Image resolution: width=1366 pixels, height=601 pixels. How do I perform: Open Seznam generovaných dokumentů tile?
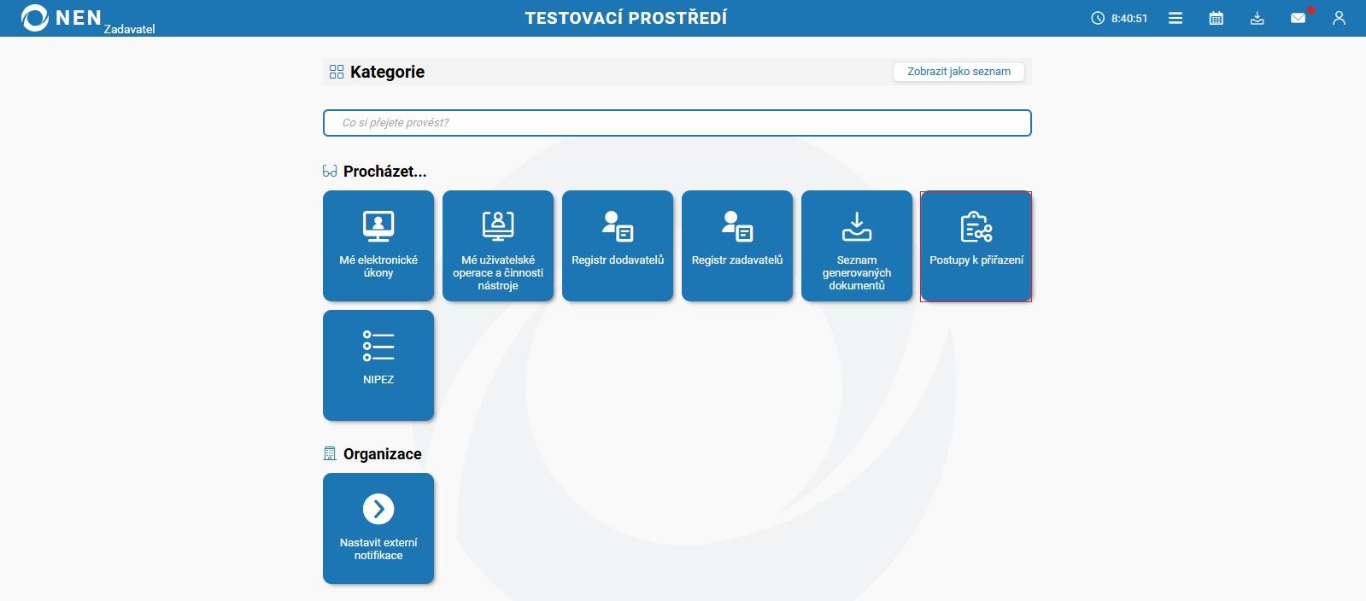(857, 246)
